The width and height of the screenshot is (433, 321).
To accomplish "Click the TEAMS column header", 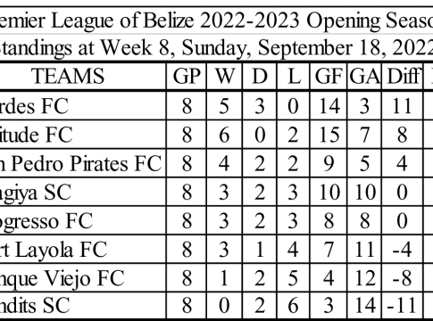I will (x=68, y=76).
